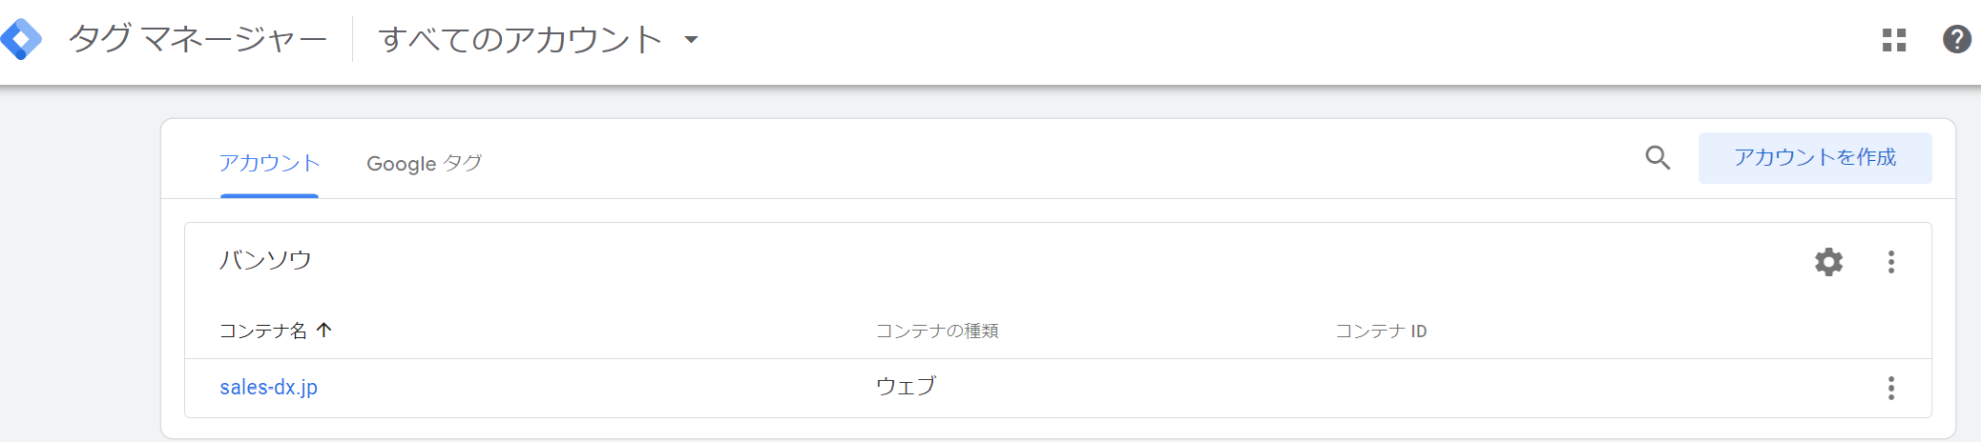Open バンソウ account settings gear

point(1828,262)
